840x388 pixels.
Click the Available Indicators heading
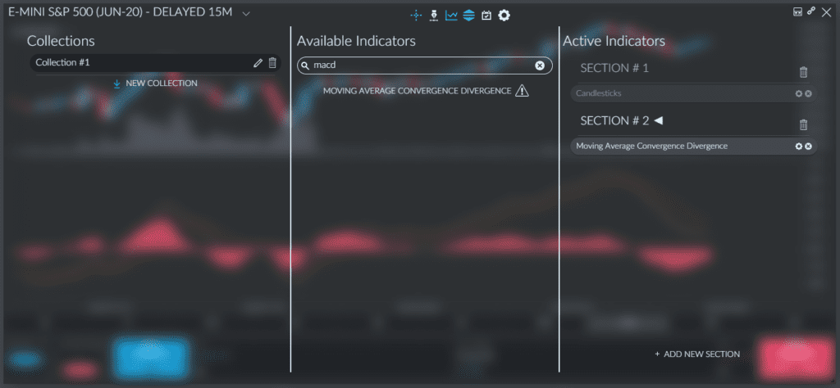(356, 41)
